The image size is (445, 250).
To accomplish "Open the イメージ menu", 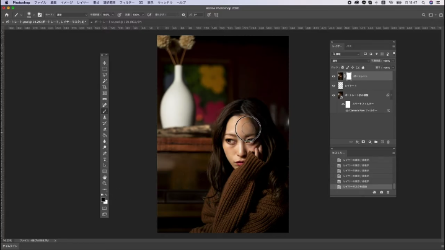I will (67, 2).
